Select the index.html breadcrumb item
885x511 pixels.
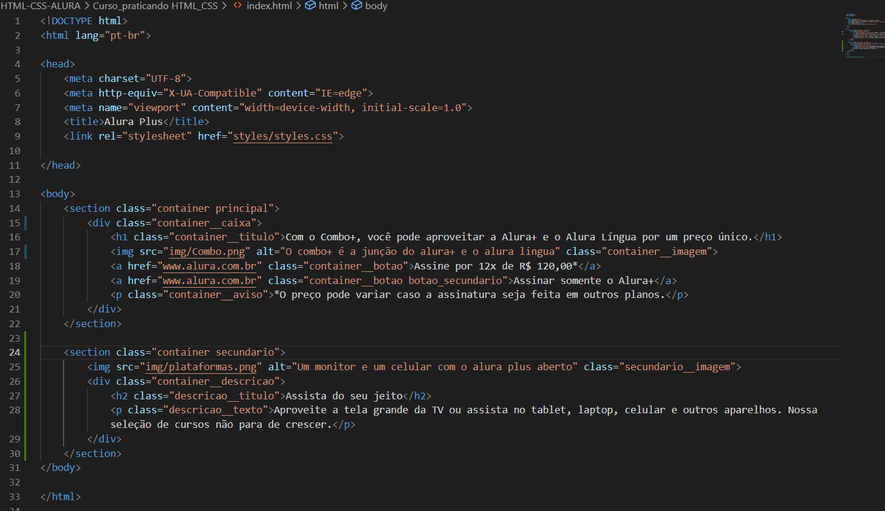[x=269, y=6]
